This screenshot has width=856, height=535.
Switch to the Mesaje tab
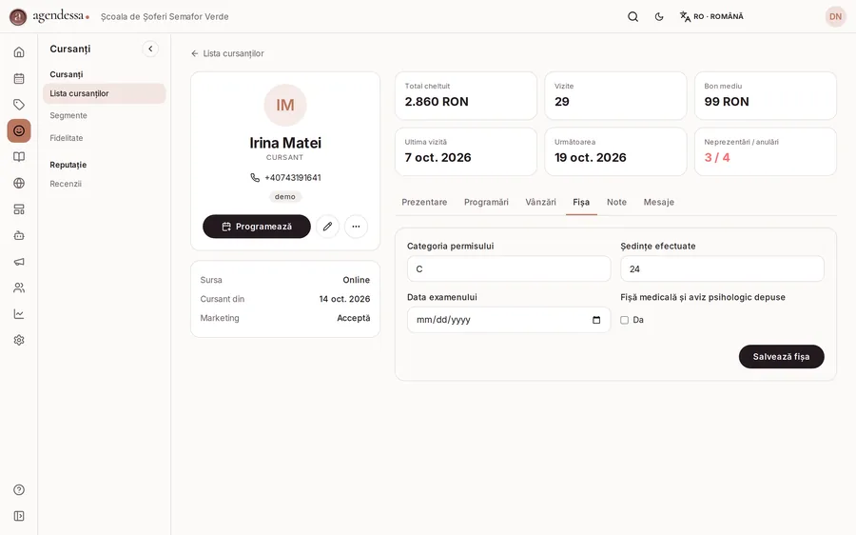tap(658, 202)
